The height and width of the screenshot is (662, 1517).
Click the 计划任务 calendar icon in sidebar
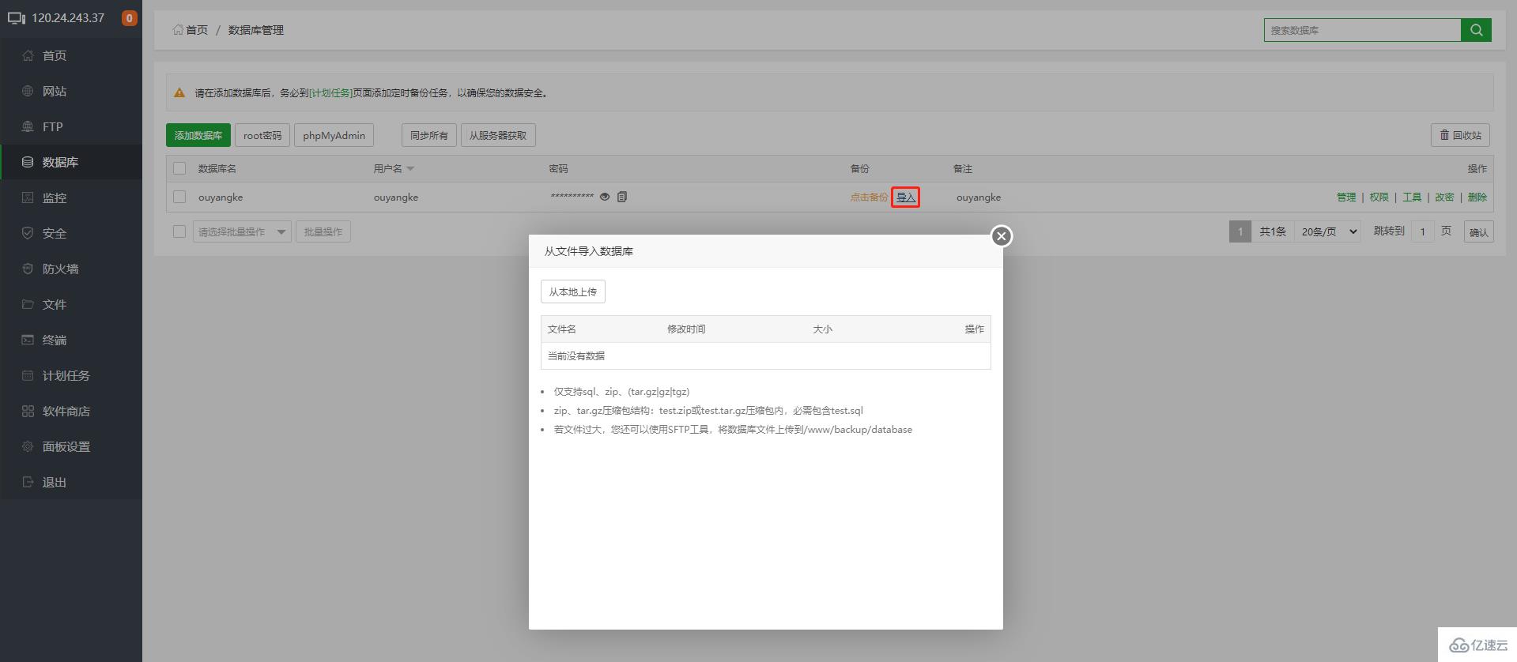[x=28, y=375]
